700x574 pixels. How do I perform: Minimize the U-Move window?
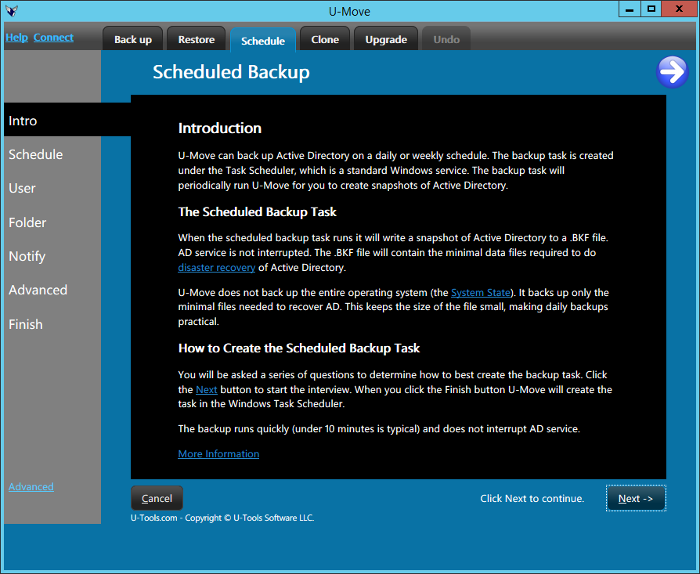click(x=630, y=9)
